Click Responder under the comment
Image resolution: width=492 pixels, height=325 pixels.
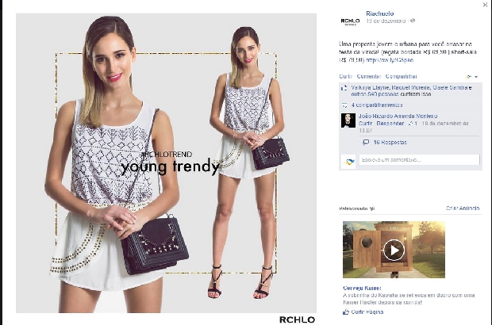(390, 124)
